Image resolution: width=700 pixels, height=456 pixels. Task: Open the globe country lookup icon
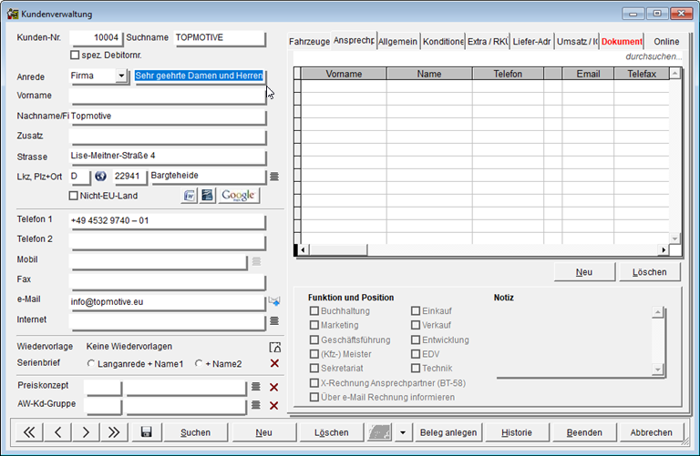(100, 176)
